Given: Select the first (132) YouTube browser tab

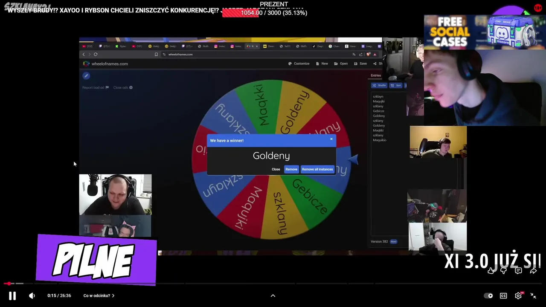Looking at the screenshot, I should [x=88, y=46].
